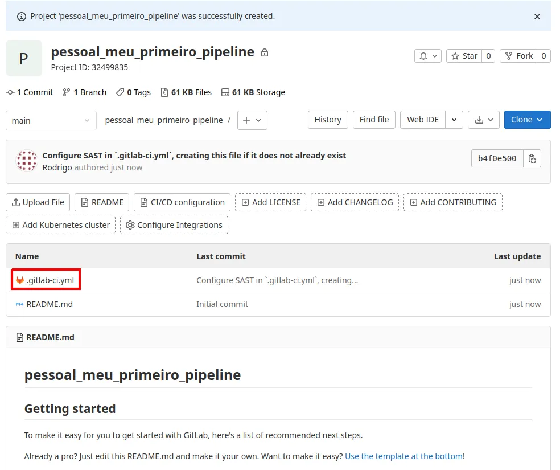Click the 'Name' column header
This screenshot has height=470, width=560.
(x=27, y=256)
